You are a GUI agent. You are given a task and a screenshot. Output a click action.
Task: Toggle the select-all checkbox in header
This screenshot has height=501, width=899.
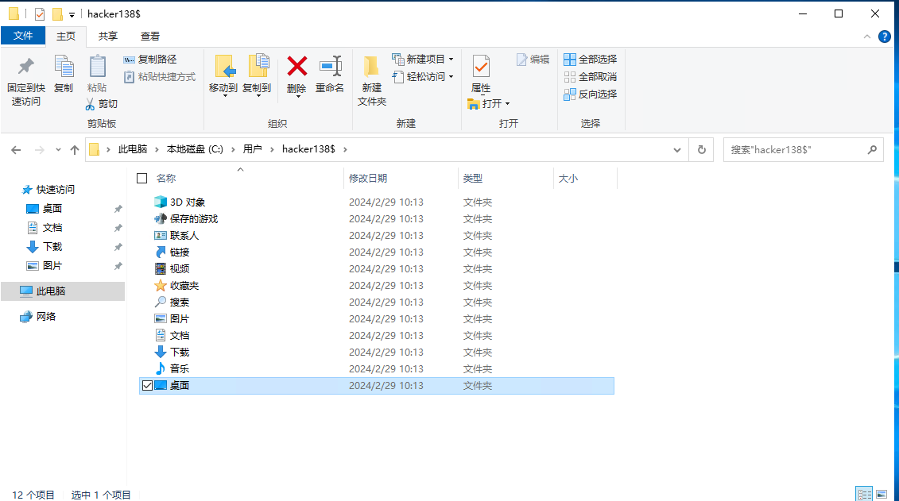click(x=142, y=179)
